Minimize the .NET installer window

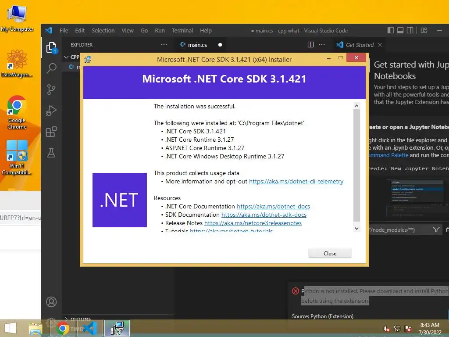point(329,58)
